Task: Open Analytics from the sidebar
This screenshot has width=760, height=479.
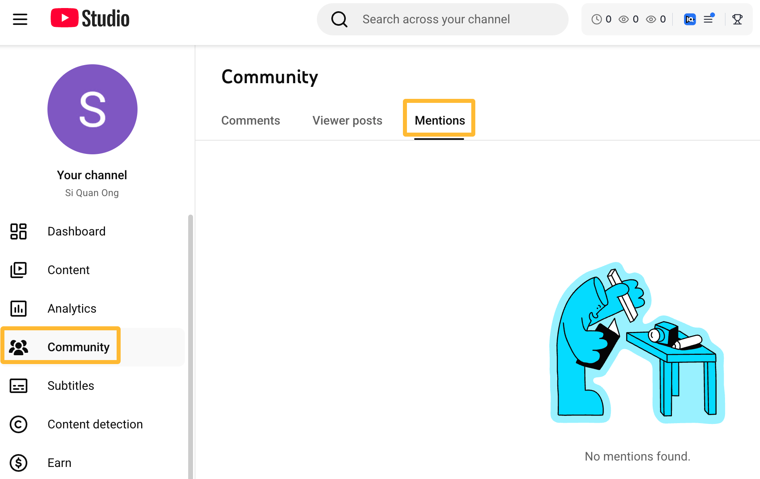Action: (72, 308)
